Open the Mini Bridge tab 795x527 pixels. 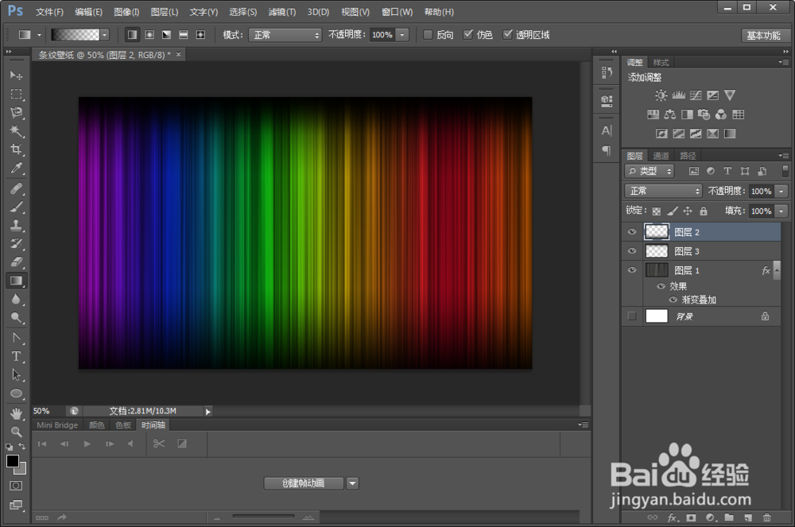(x=57, y=425)
